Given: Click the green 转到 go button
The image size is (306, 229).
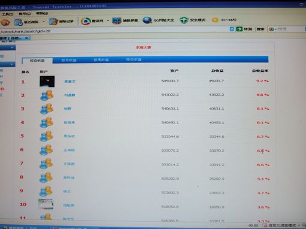Looking at the screenshot, I should pyautogui.click(x=244, y=29).
